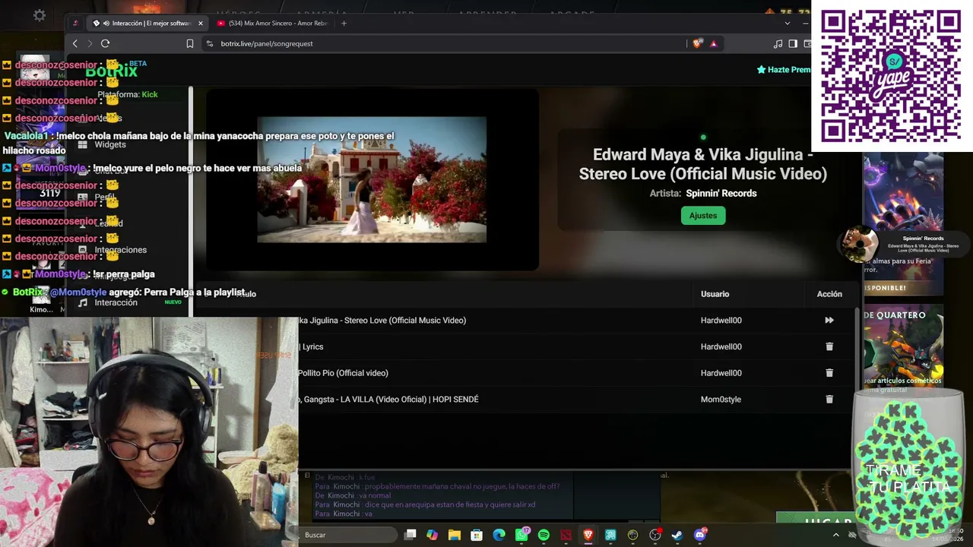This screenshot has height=547, width=973.
Task: Expand the system tray hidden icons
Action: click(x=836, y=535)
